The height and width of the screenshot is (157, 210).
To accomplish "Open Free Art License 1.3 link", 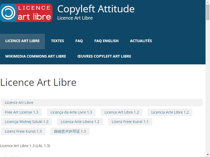I will [22, 112].
